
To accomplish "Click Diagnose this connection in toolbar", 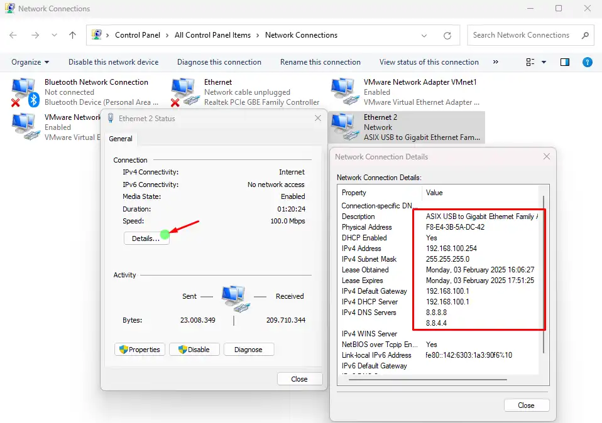I will (219, 62).
